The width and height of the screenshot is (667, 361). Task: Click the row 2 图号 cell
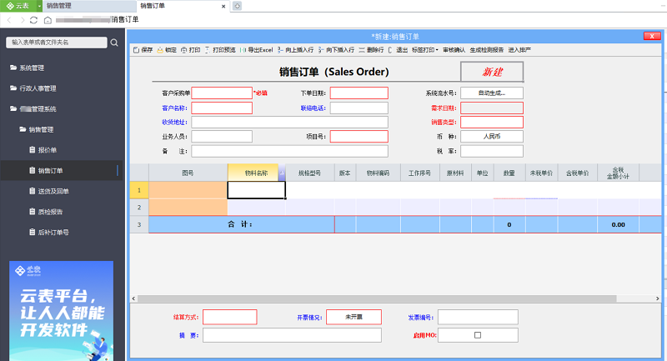[188, 208]
